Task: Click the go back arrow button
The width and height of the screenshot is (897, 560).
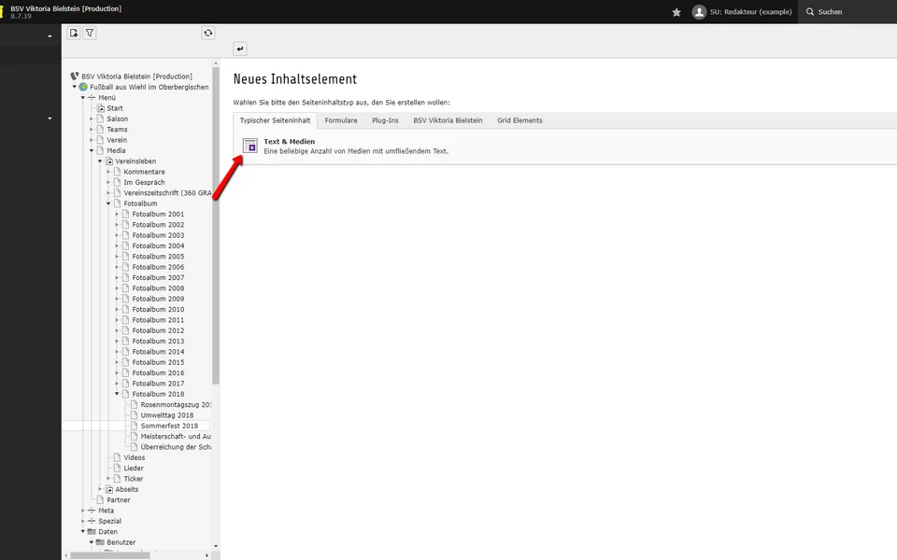Action: [x=240, y=49]
